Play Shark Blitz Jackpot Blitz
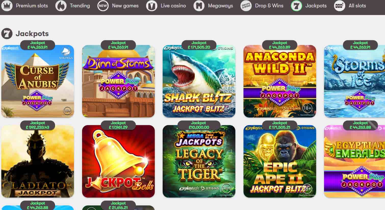Screen dimensions: 385x210 (199, 81)
